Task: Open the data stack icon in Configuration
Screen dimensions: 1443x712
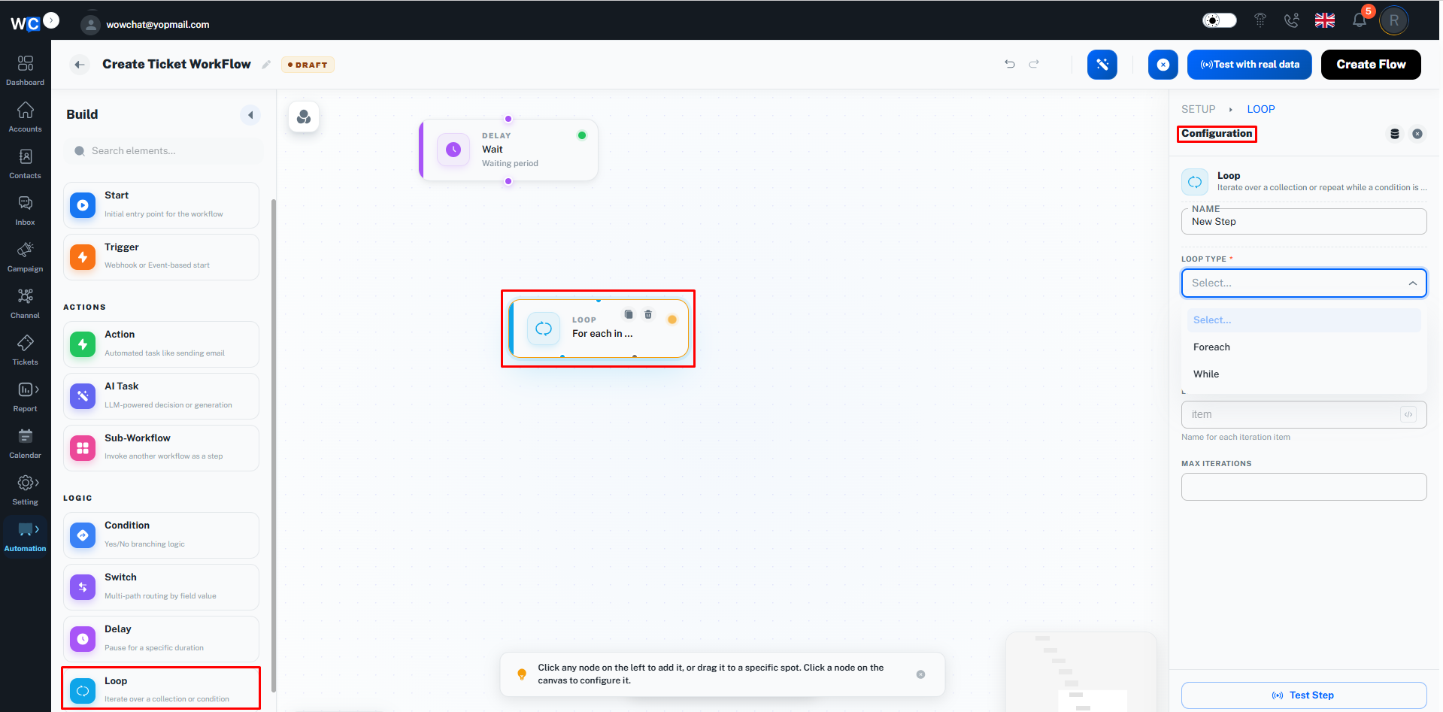Action: (1395, 134)
